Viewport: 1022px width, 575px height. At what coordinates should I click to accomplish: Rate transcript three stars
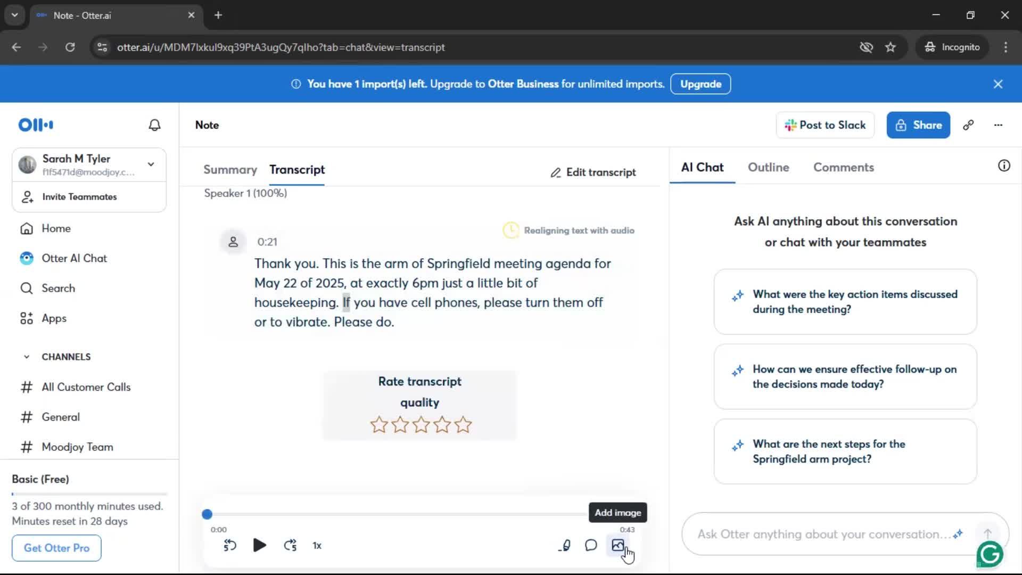coord(421,425)
